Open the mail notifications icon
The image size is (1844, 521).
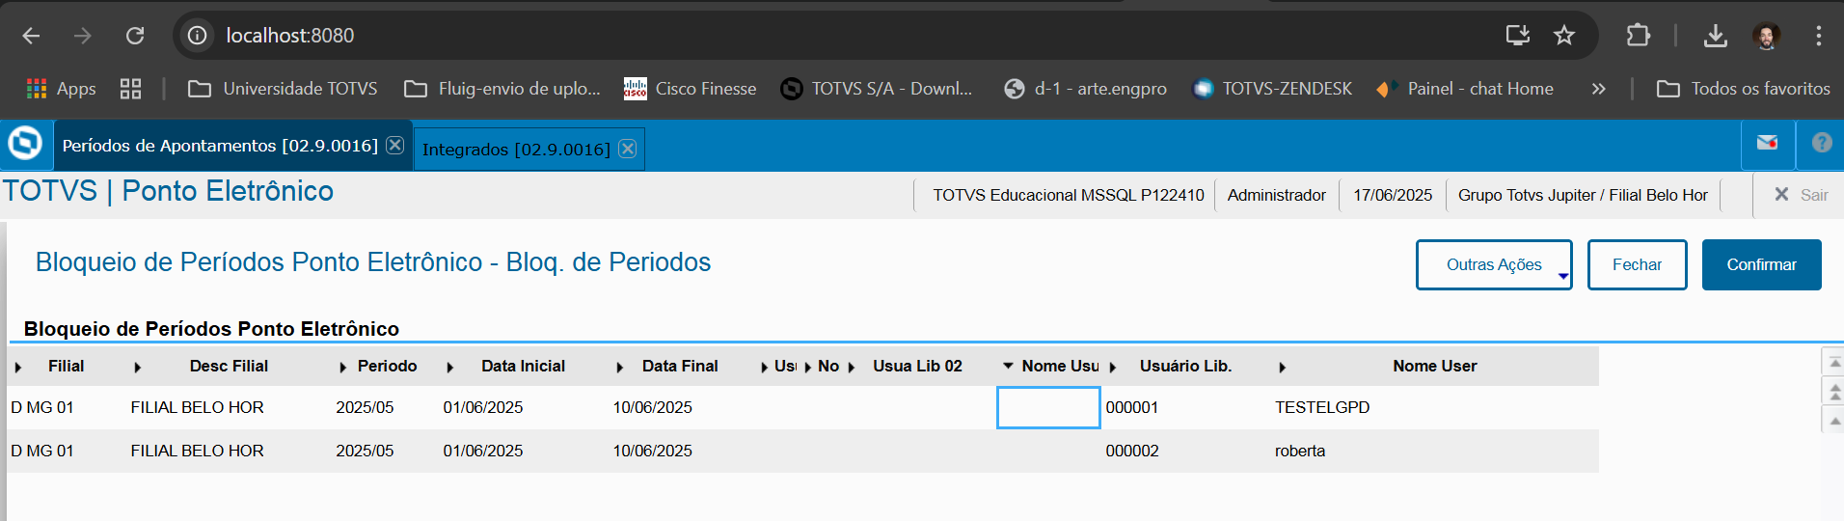(x=1768, y=143)
